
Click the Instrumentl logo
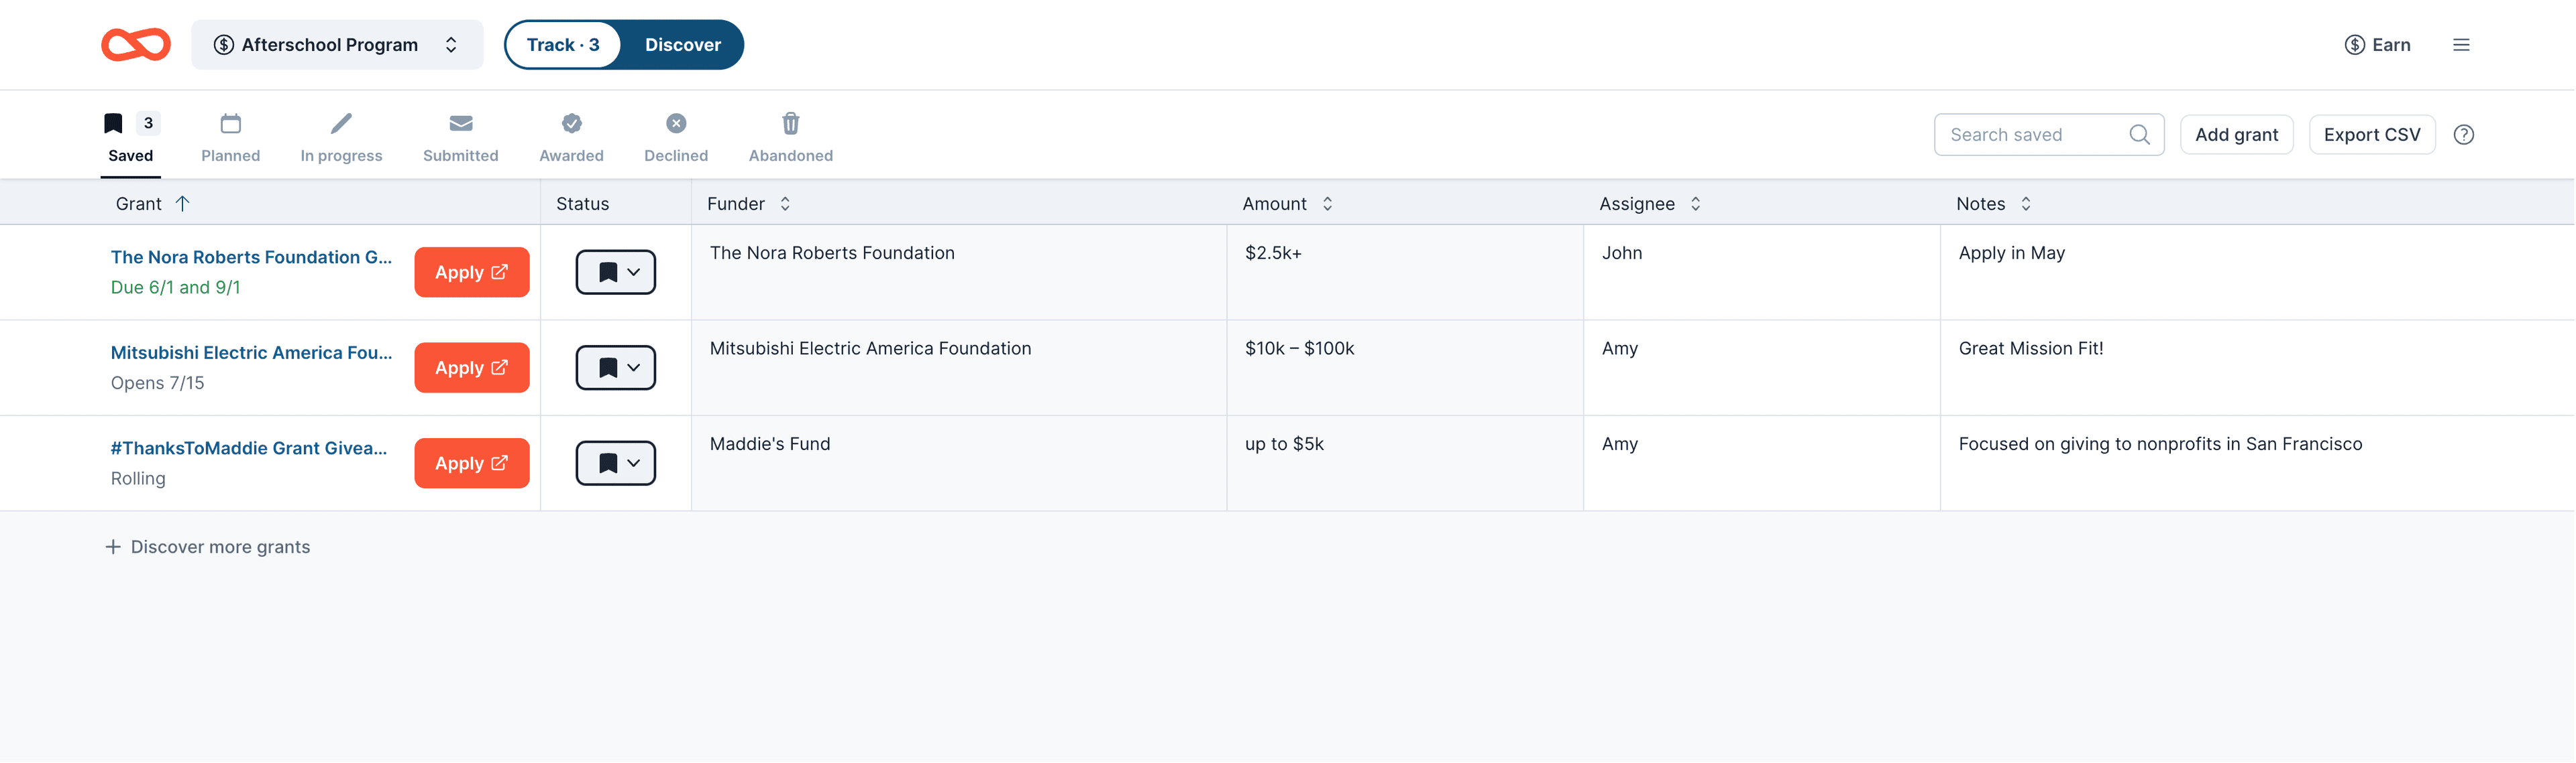coord(135,44)
